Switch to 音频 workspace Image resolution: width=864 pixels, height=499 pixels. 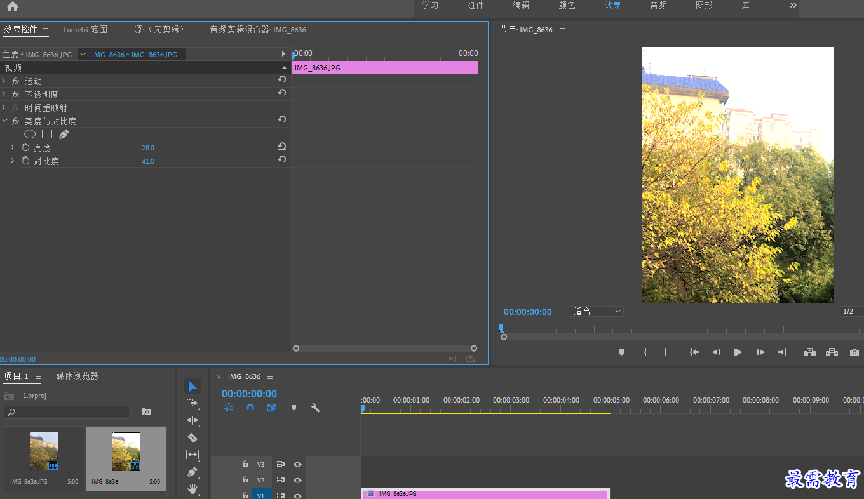click(x=658, y=5)
